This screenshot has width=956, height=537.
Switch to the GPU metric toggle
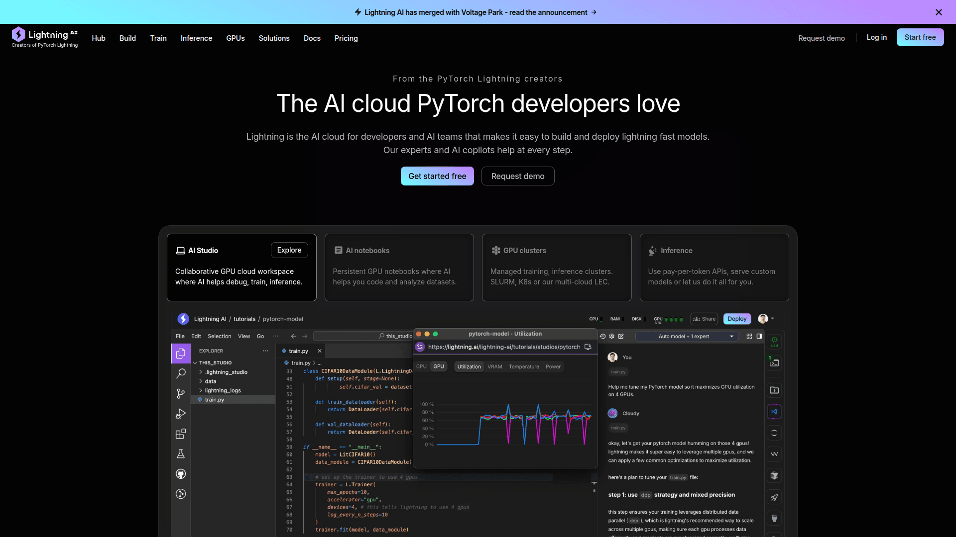(x=439, y=366)
